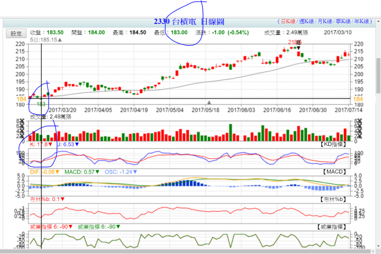The height and width of the screenshot is (254, 381).
Task: Click the 2017/05/18 date axis label
Action: coord(205,110)
